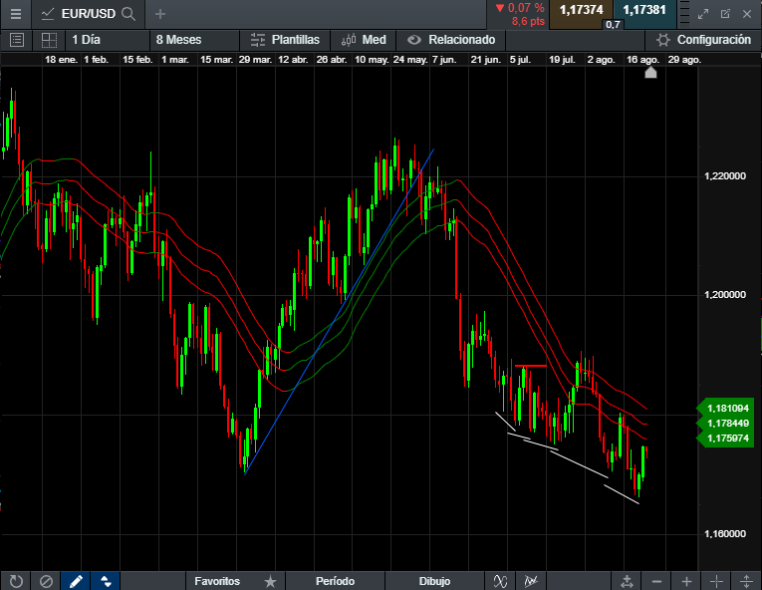This screenshot has width=762, height=590.
Task: Open the Plantillas templates menu
Action: pos(285,40)
